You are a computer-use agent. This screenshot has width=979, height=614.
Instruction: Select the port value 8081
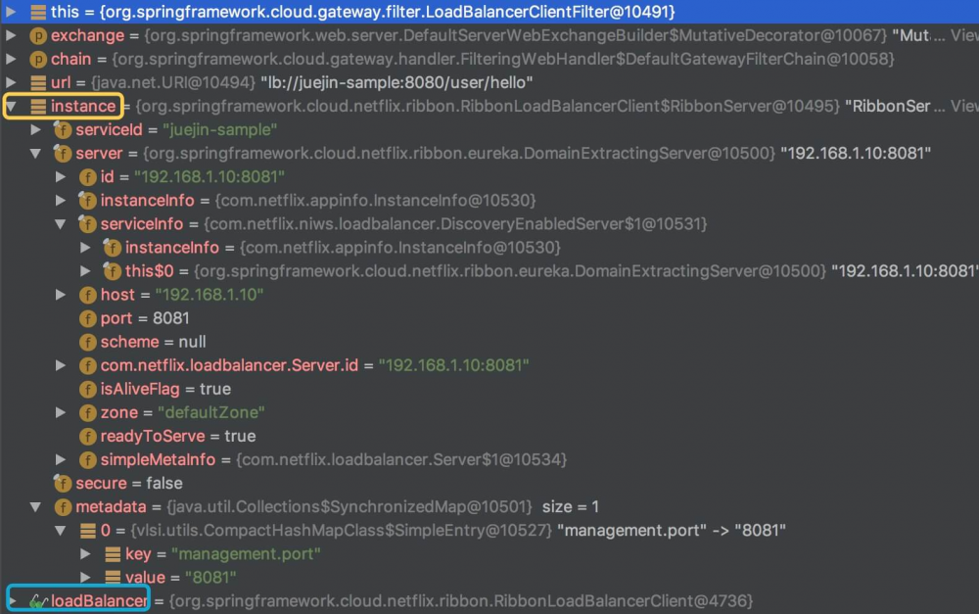click(x=171, y=318)
